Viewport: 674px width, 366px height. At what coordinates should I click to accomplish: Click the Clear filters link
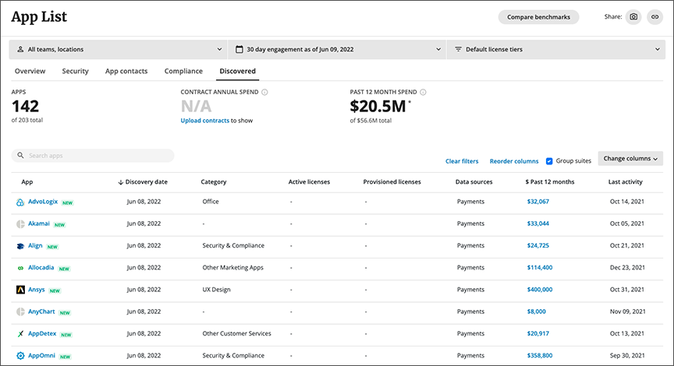coord(462,161)
